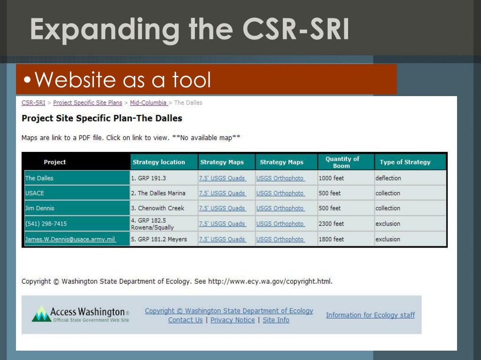Open Information for Ecology staff link
481x360 pixels.
click(x=370, y=315)
